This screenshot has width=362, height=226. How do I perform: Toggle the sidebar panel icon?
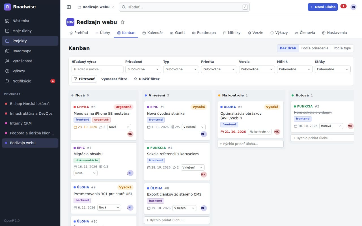(x=69, y=7)
